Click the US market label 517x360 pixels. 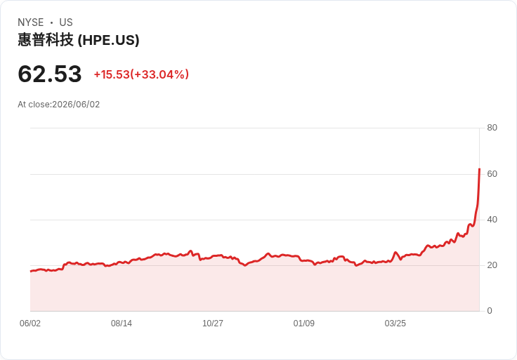pyautogui.click(x=66, y=22)
